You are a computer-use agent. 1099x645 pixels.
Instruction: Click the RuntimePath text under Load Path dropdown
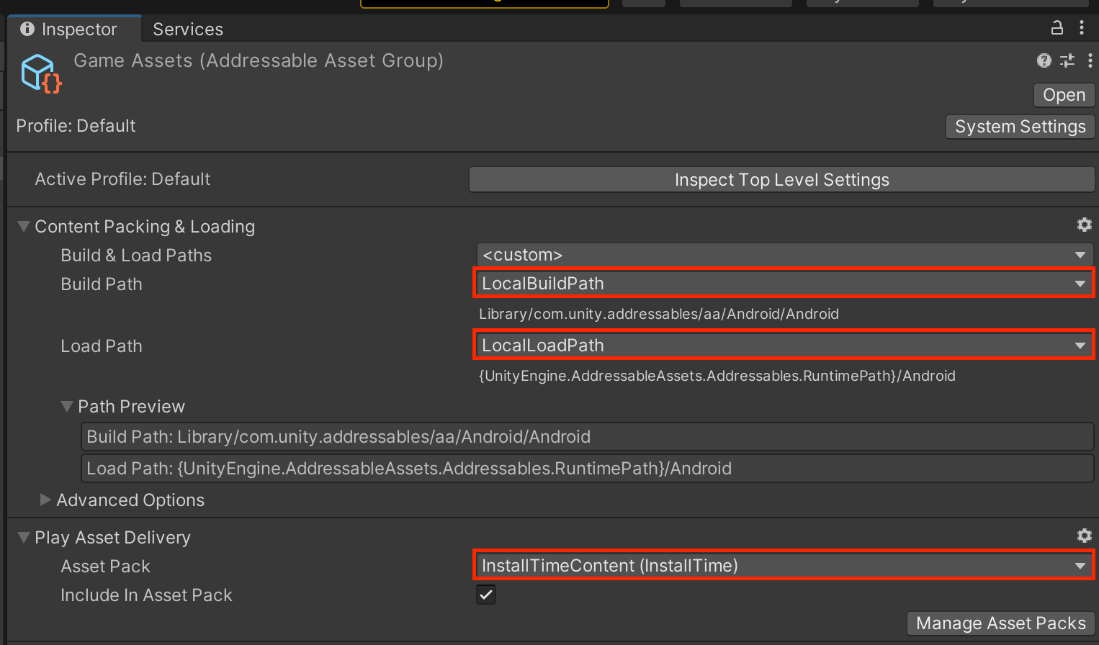[717, 376]
